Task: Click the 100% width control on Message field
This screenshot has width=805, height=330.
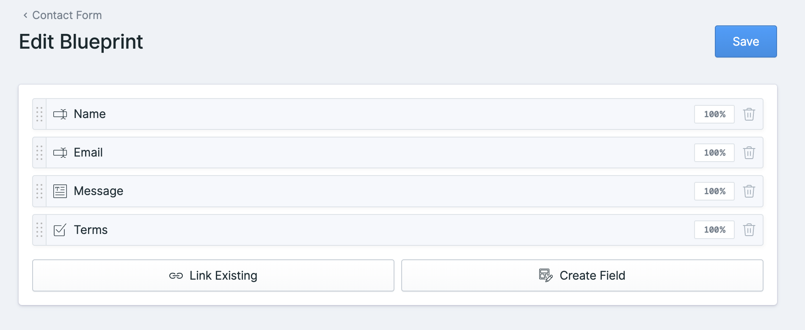Action: [x=714, y=191]
